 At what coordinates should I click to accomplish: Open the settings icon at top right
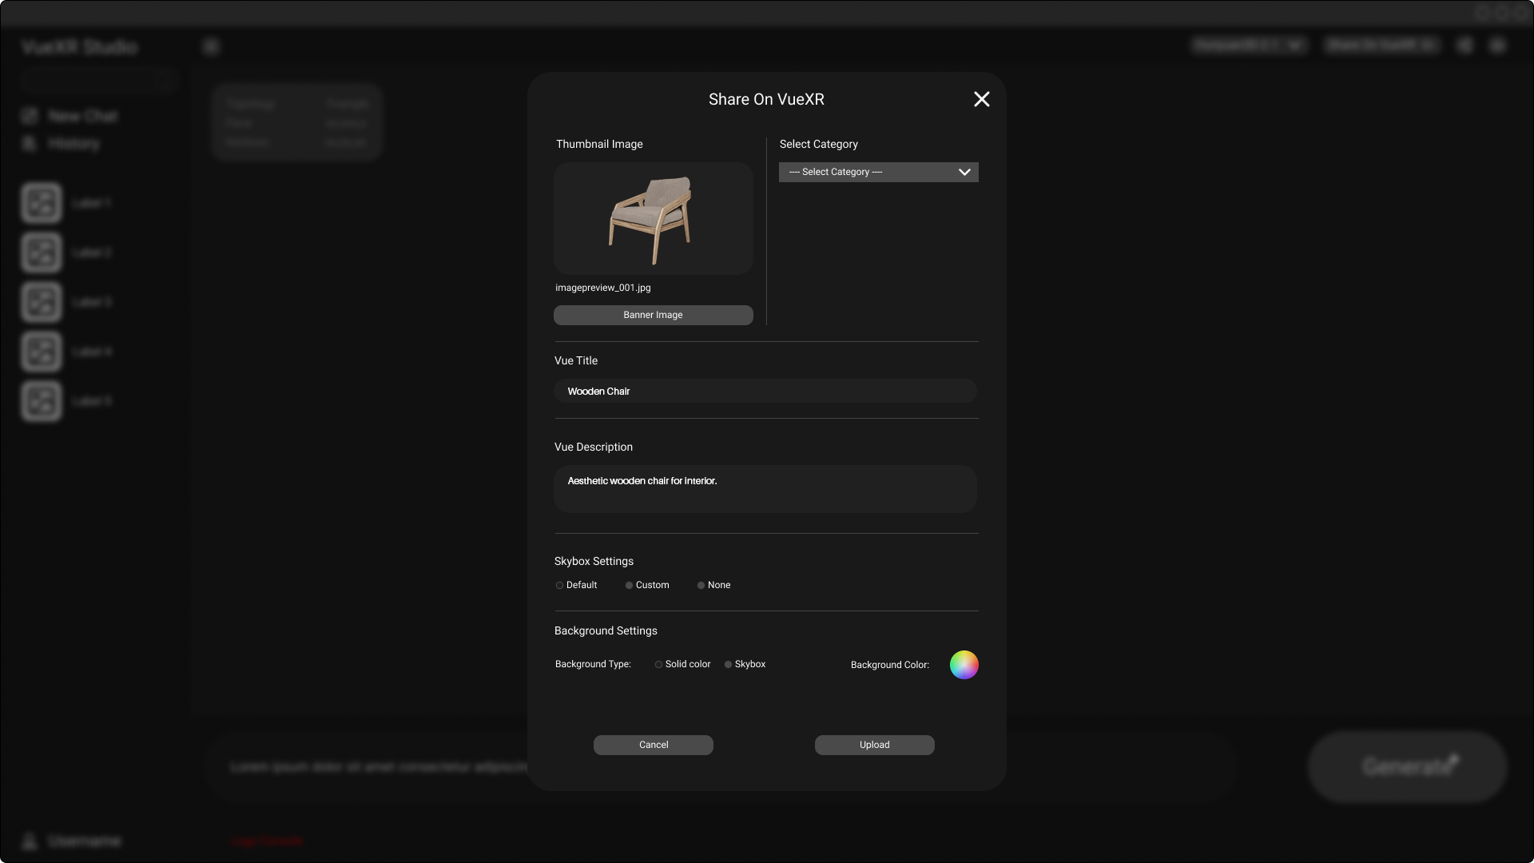[x=1498, y=46]
